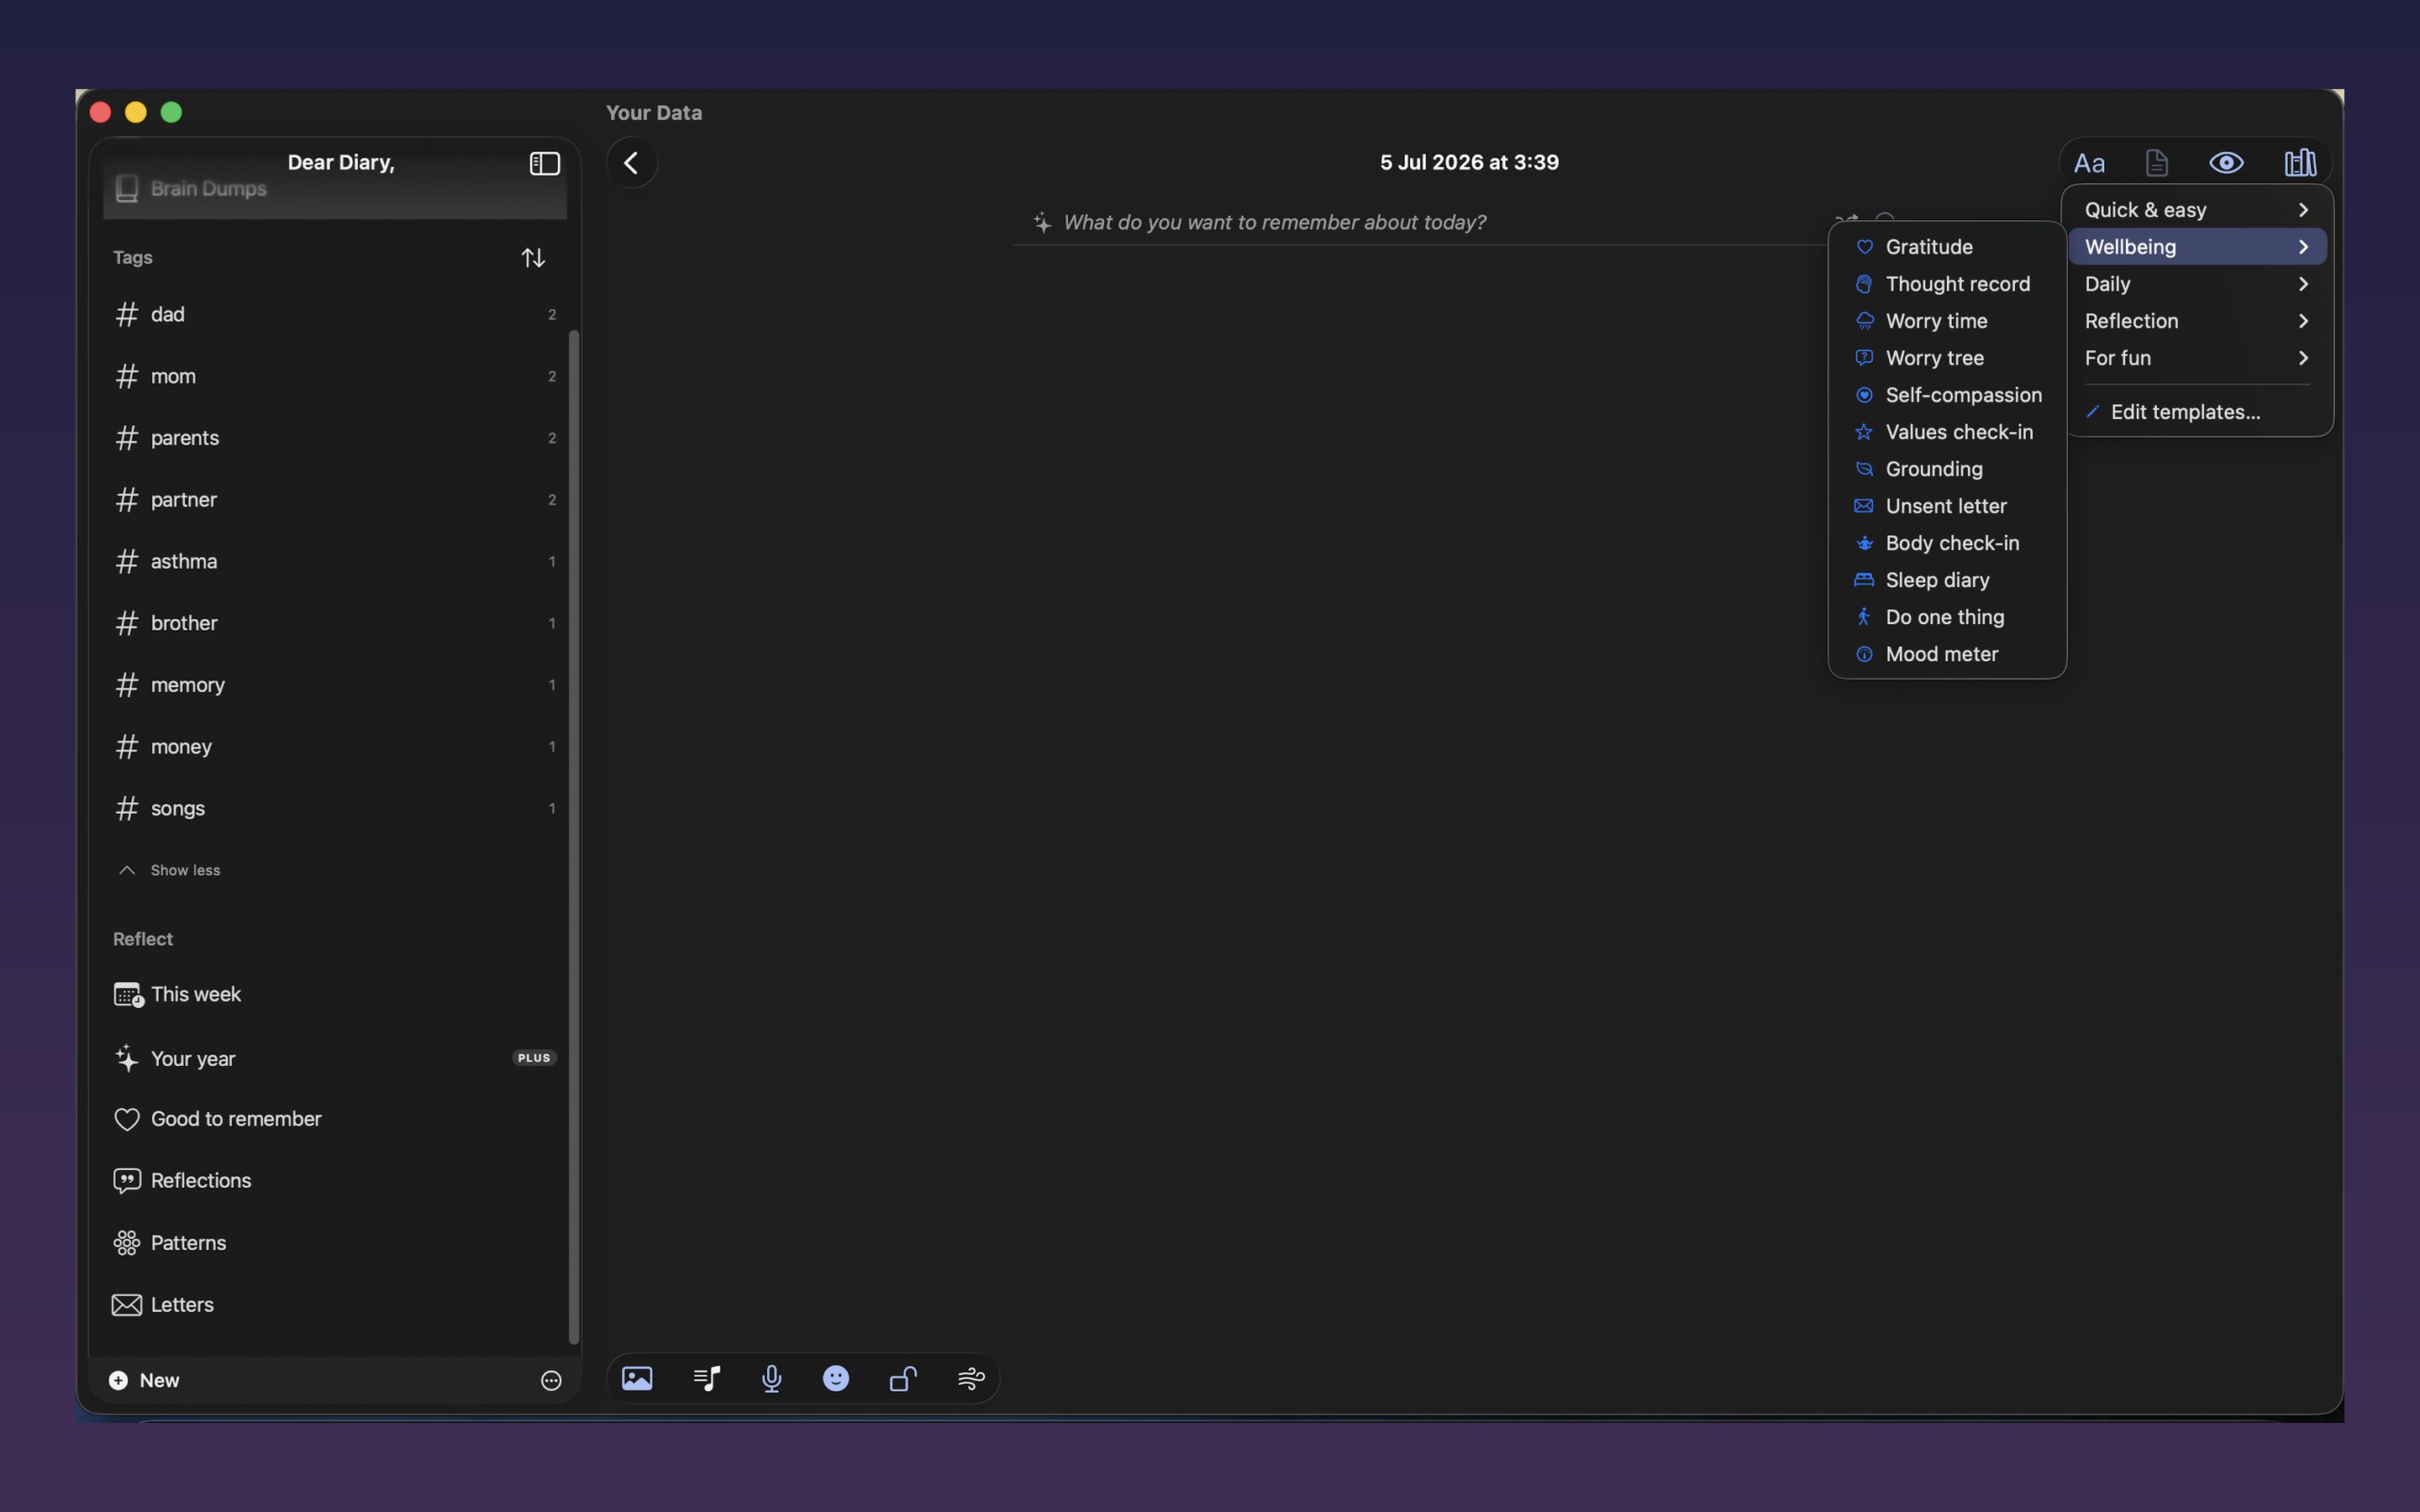Screen dimensions: 2420x1512
Task: Open the parents tag
Action: click(x=334, y=438)
